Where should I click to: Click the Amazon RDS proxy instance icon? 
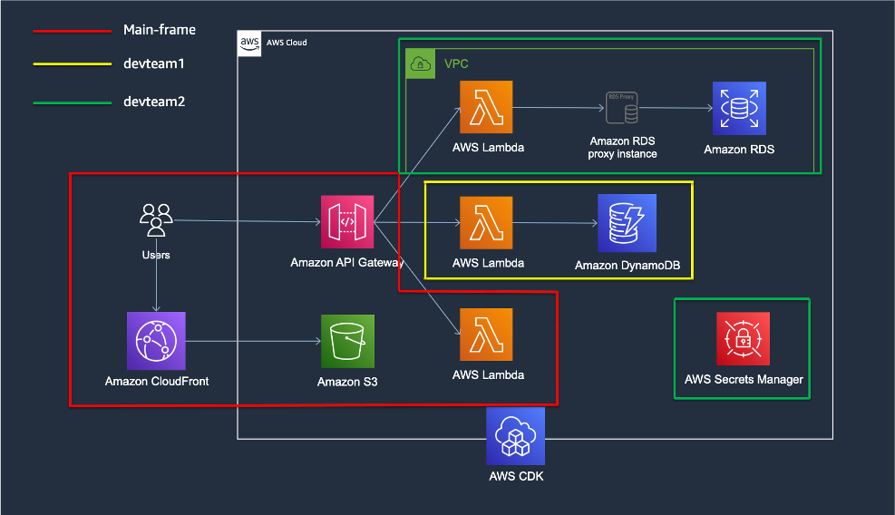pyautogui.click(x=621, y=107)
